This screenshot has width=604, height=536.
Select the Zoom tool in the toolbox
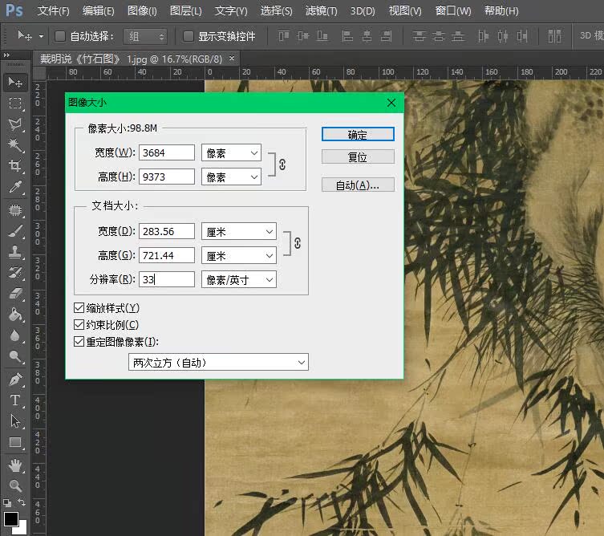click(x=15, y=485)
